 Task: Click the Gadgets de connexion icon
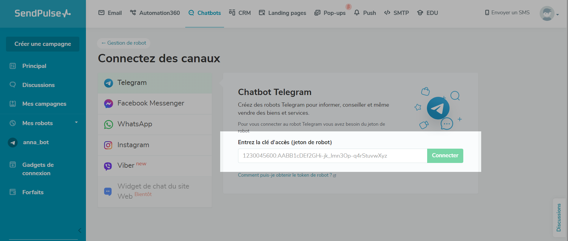point(13,164)
